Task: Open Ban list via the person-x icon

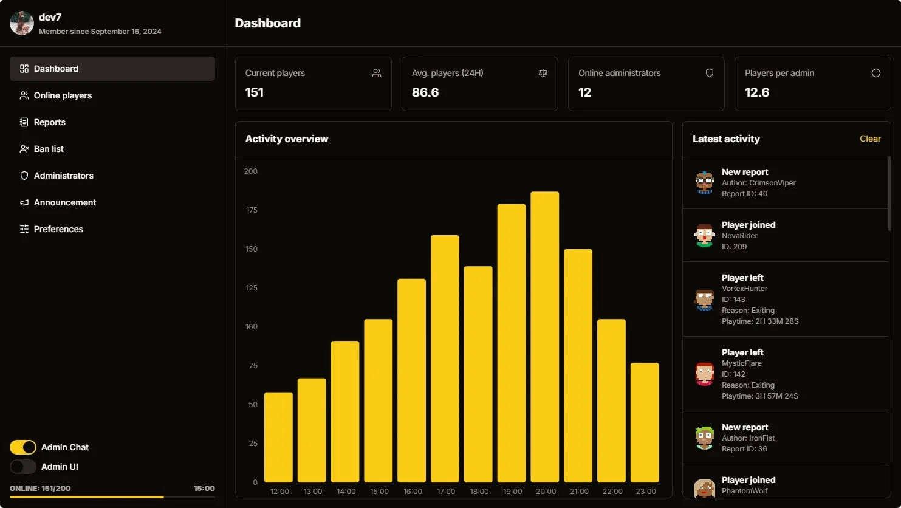Action: click(24, 149)
